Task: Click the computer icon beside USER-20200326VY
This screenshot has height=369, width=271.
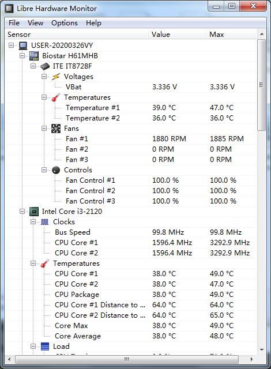Action: [23, 46]
